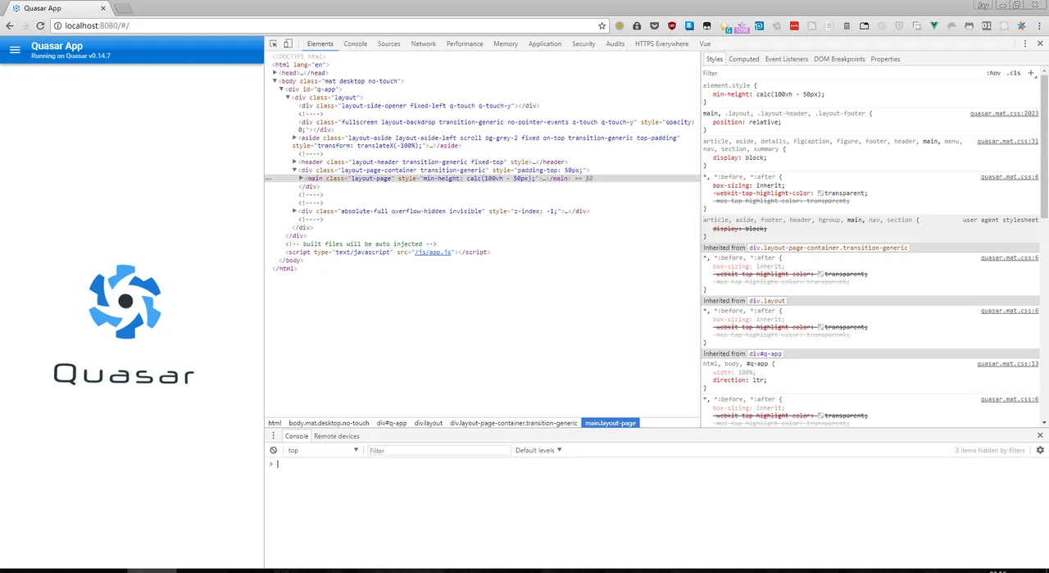The image size is (1049, 573).
Task: Click the site info icon in address bar
Action: 57,26
